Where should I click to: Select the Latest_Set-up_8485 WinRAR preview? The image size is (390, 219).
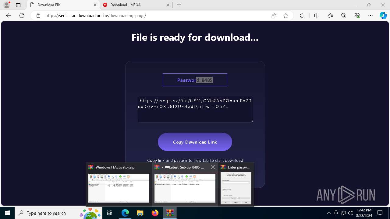185,184
